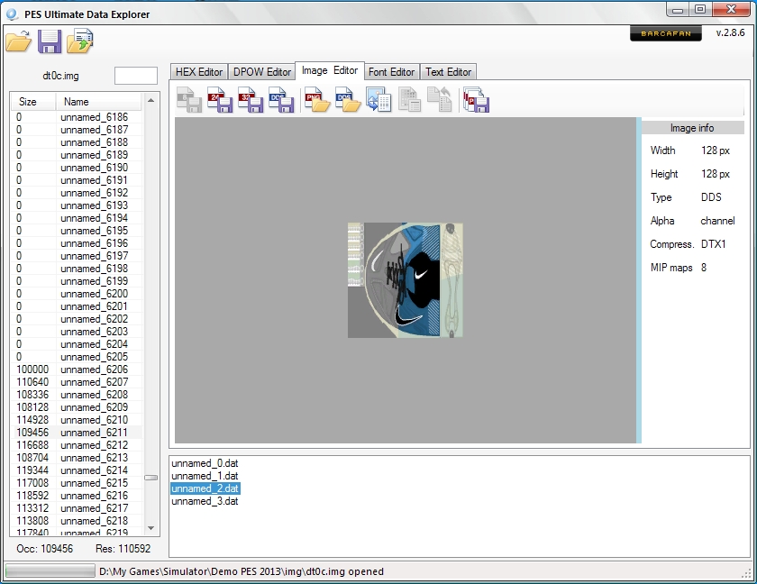
Task: Minimize the PES Ultimate Data Explorer window
Action: 678,9
